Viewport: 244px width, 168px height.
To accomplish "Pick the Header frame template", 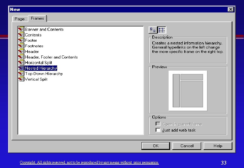I will (32, 52).
